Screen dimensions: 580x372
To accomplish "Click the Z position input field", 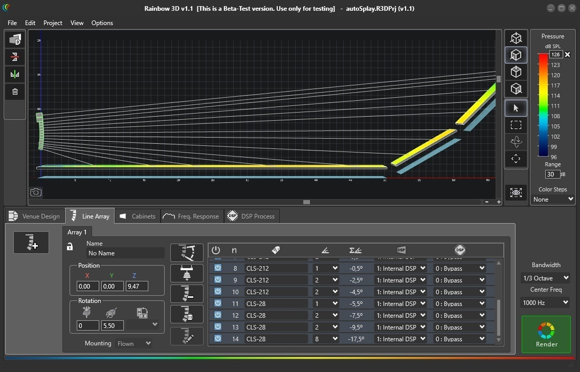I will (137, 286).
